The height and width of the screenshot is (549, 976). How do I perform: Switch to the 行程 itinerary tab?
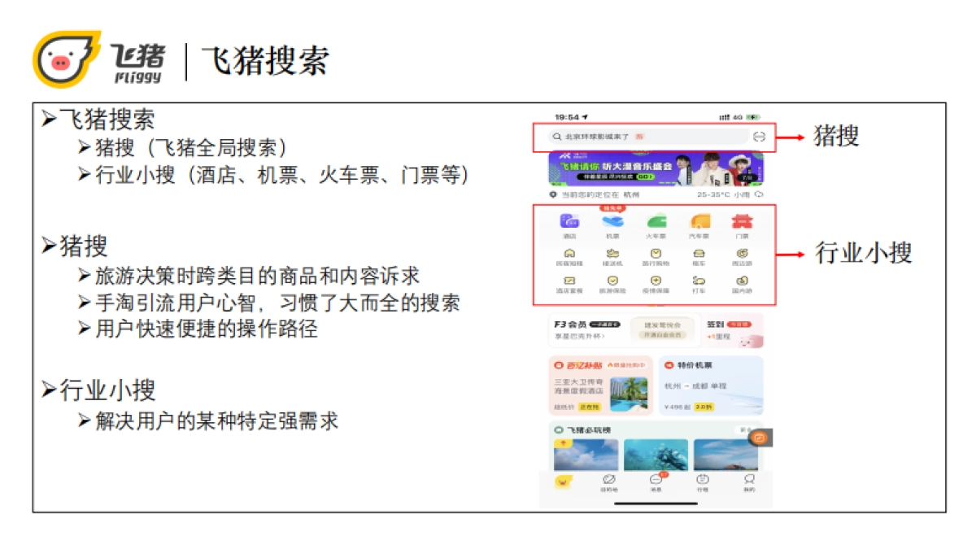[x=703, y=482]
